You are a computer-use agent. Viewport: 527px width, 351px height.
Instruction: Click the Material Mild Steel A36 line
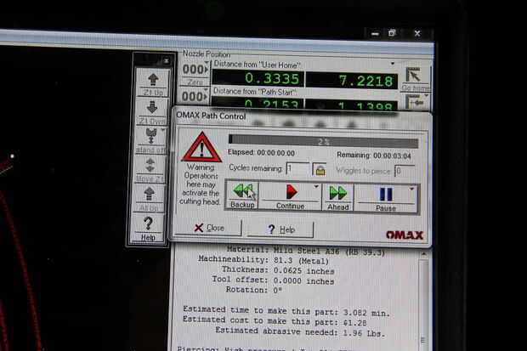(x=305, y=251)
